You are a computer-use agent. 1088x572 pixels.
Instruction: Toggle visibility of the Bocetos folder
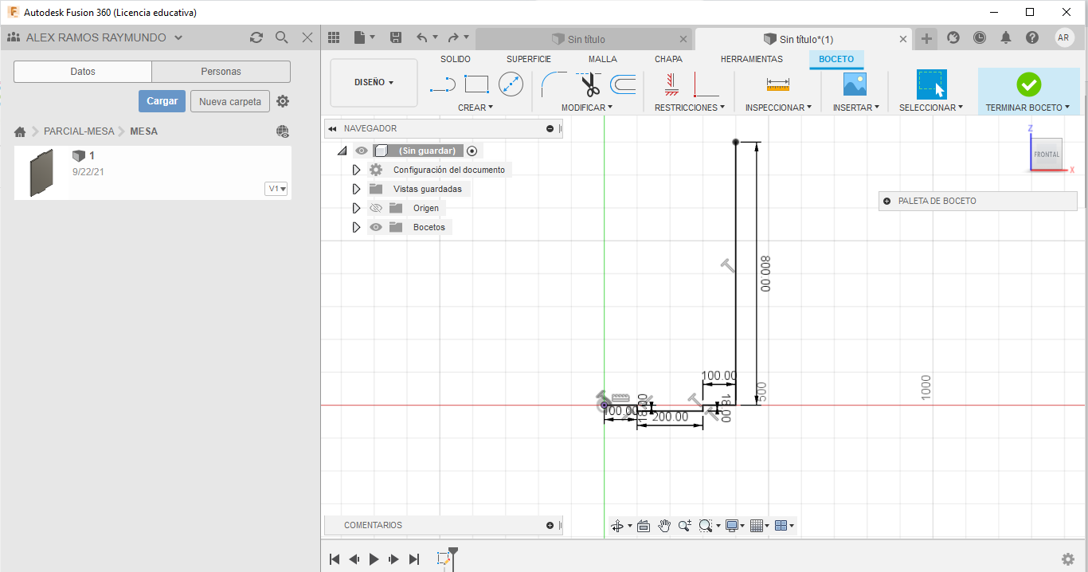point(376,227)
